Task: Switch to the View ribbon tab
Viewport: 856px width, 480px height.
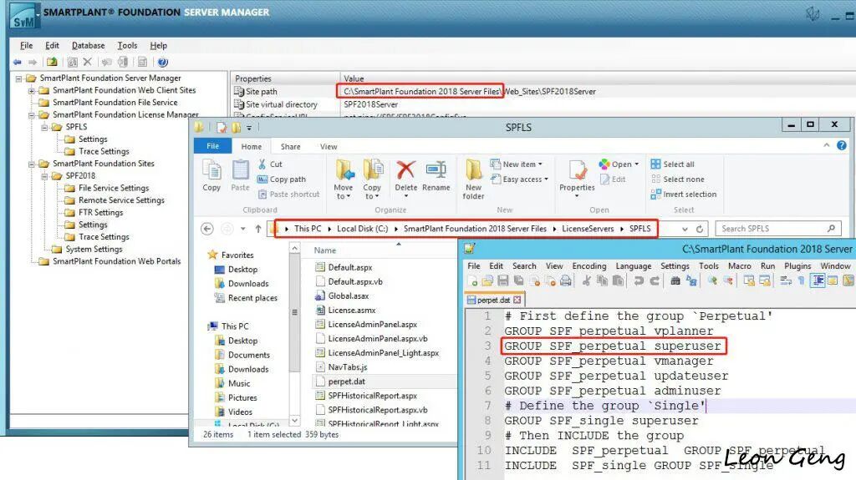Action: [x=329, y=147]
